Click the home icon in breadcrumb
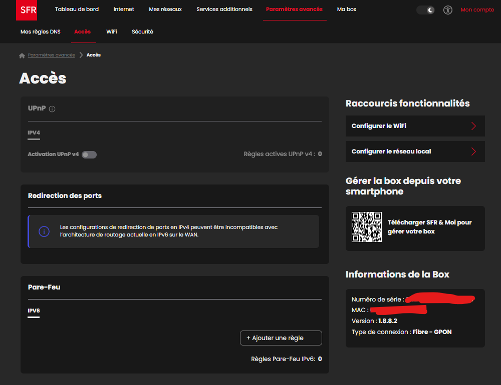 [22, 55]
